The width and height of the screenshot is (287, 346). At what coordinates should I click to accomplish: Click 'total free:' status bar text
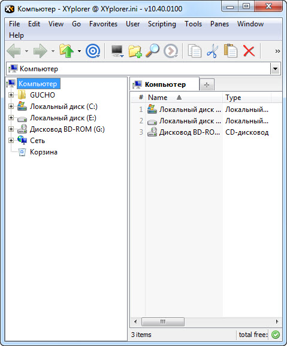253,335
